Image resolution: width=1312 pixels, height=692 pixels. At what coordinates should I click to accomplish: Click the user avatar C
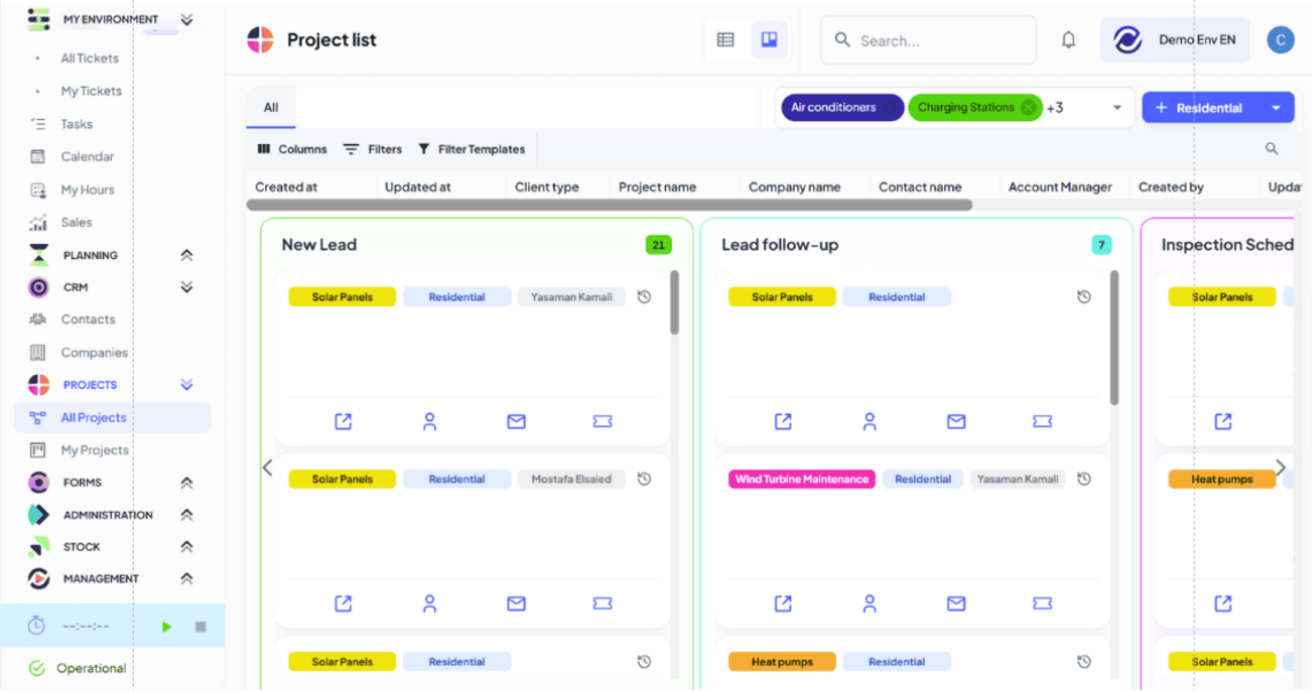click(1281, 40)
